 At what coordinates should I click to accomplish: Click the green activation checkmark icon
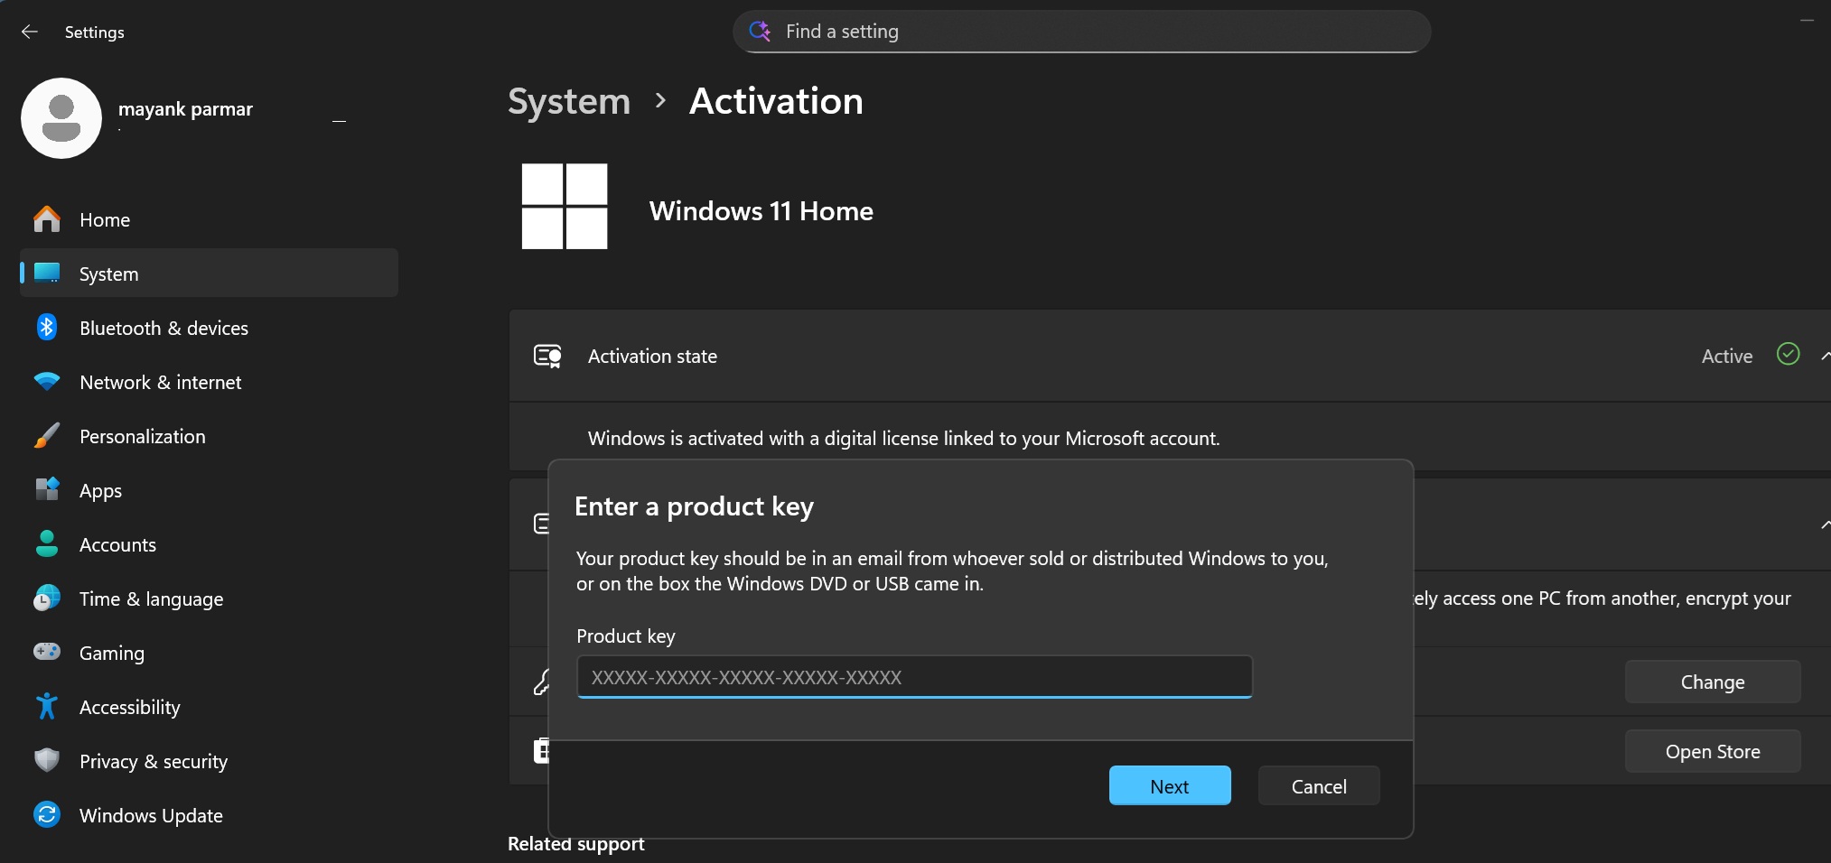pyautogui.click(x=1789, y=354)
